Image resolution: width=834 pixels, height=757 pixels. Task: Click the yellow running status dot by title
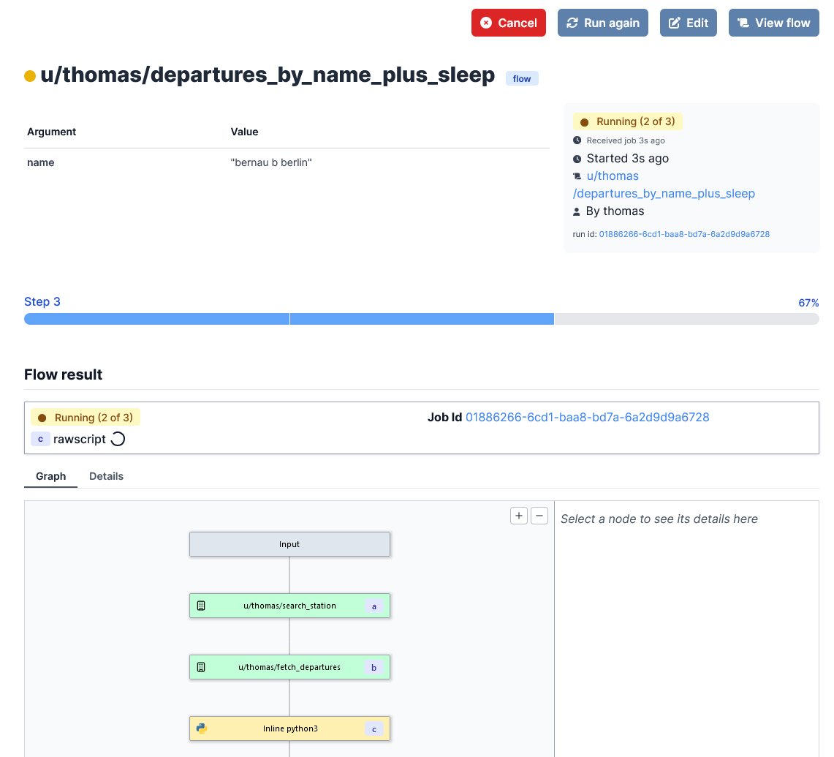click(30, 76)
